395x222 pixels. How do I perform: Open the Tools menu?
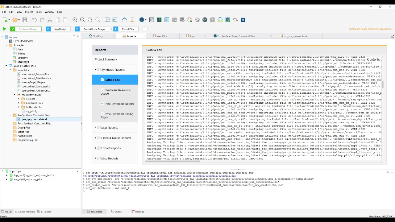click(39, 12)
